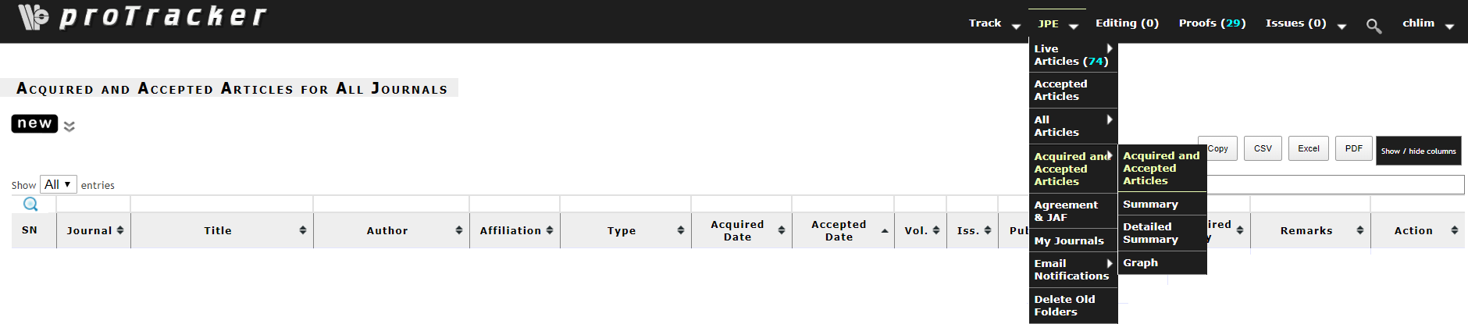Open the Show entries dropdown

(x=58, y=184)
